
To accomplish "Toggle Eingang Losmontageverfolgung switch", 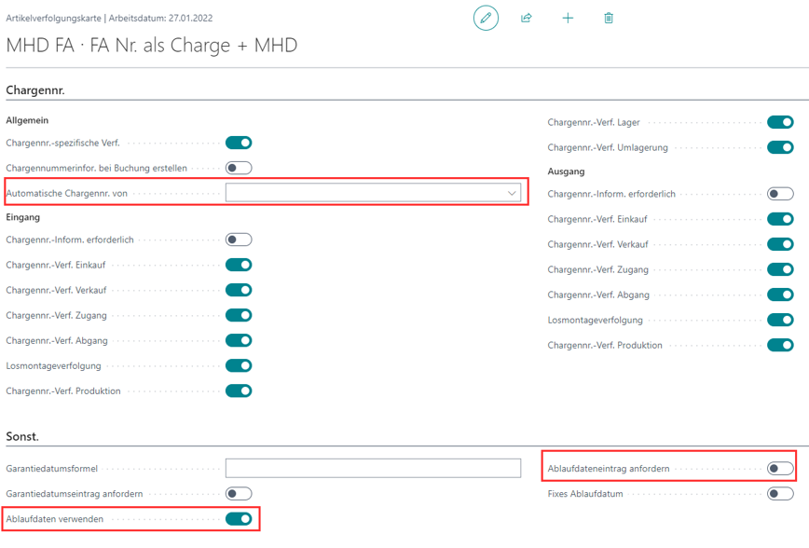I will pyautogui.click(x=239, y=365).
